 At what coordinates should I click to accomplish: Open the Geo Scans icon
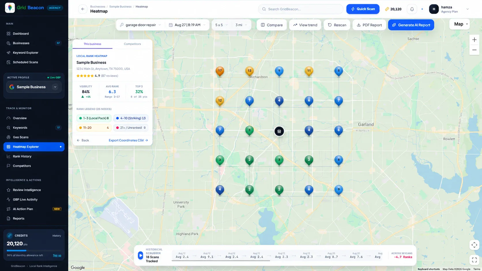[8, 137]
